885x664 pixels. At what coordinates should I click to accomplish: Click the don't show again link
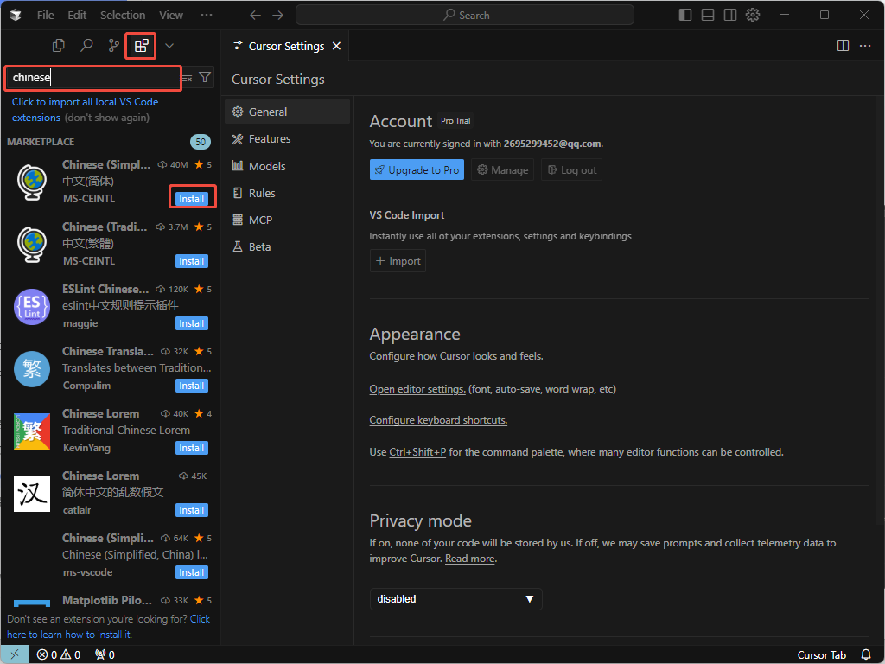click(x=107, y=118)
